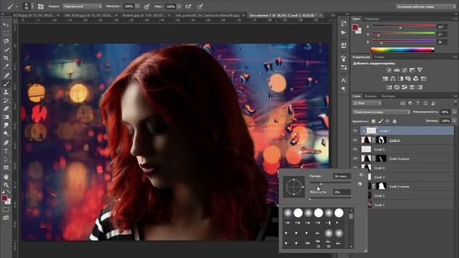Hide layer Слой 5
This screenshot has height=258, width=459.
pyautogui.click(x=355, y=149)
